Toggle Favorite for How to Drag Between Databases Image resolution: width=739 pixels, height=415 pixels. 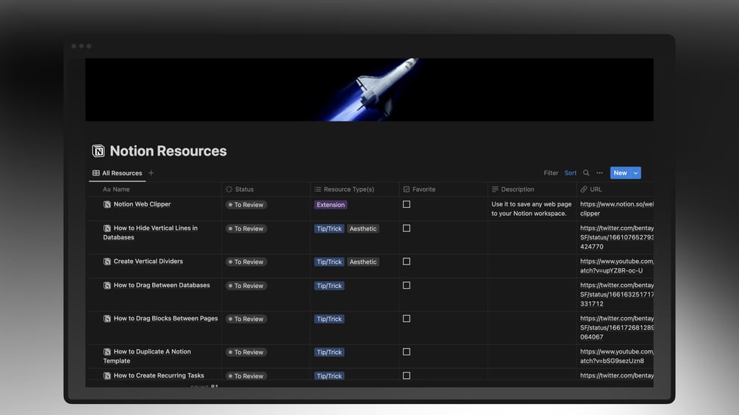point(406,286)
